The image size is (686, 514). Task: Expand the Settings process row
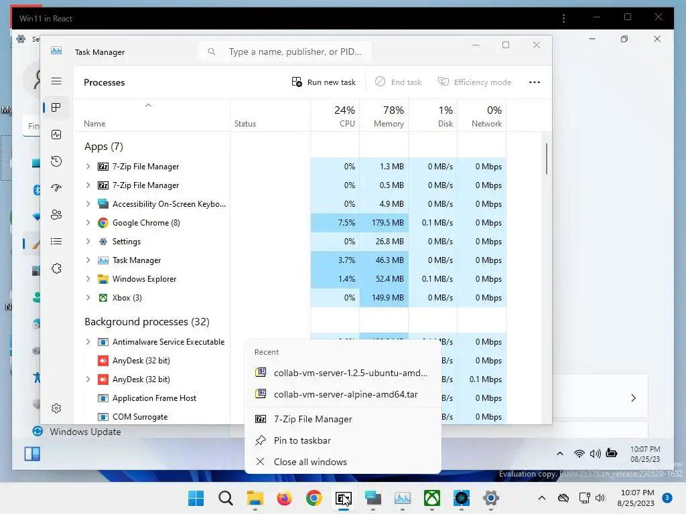point(88,242)
